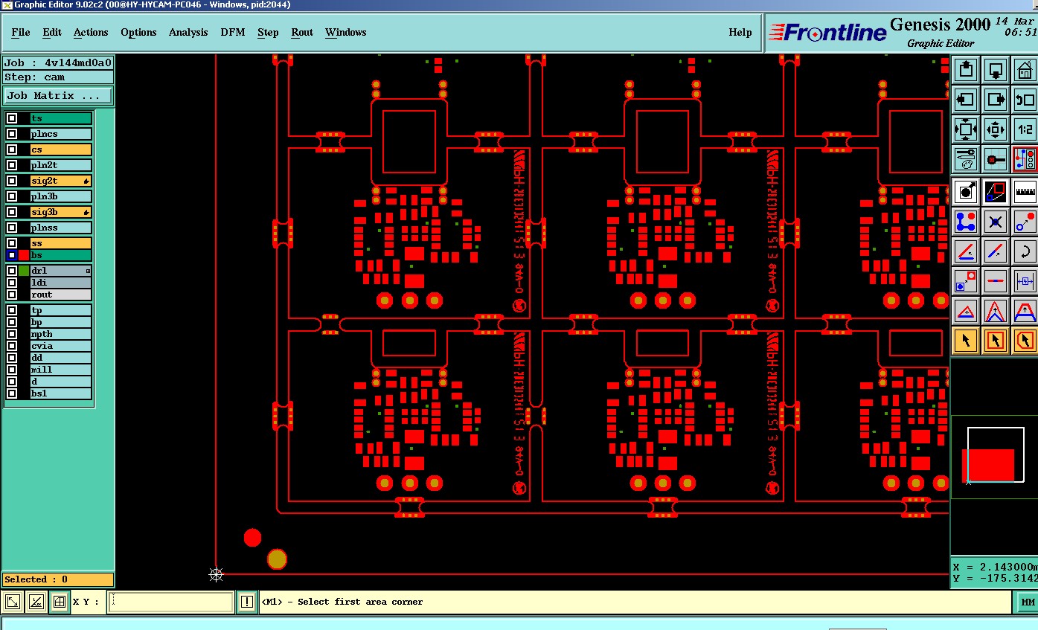The image size is (1038, 630).
Task: Select the ldi layer name
Action: 60,283
